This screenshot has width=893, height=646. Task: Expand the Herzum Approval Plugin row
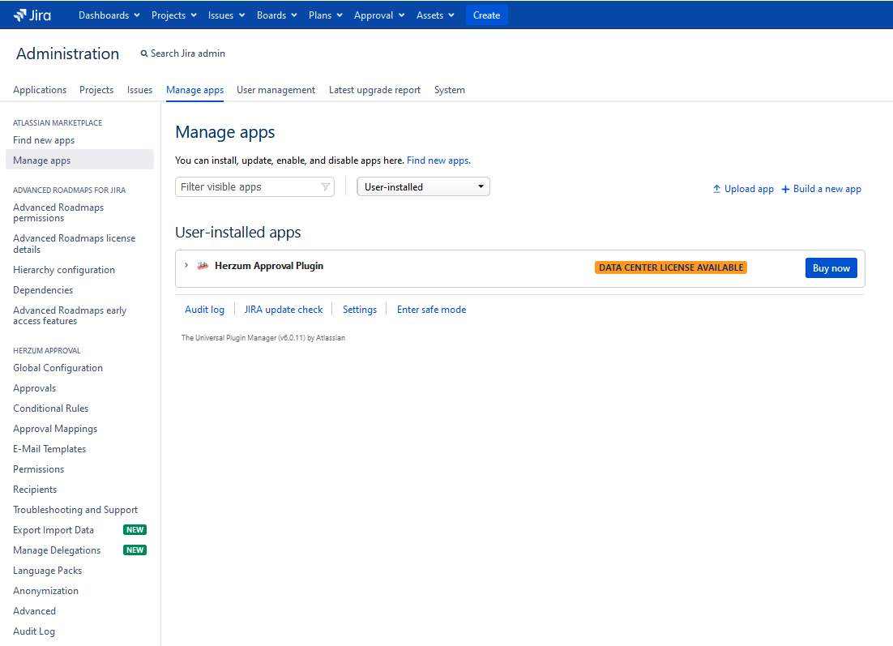click(186, 266)
